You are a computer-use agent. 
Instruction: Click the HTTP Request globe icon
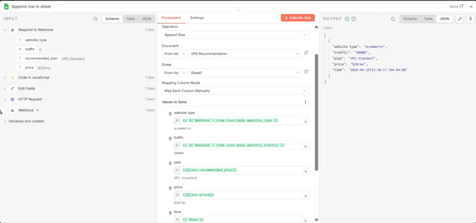click(13, 99)
